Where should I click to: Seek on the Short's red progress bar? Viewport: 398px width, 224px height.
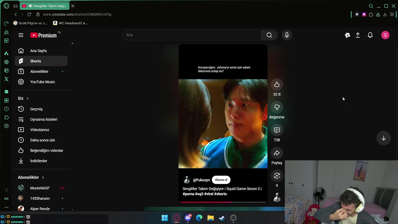223,202
